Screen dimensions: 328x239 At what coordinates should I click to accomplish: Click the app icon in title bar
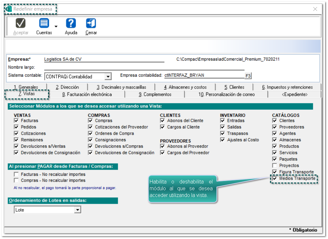9,9
